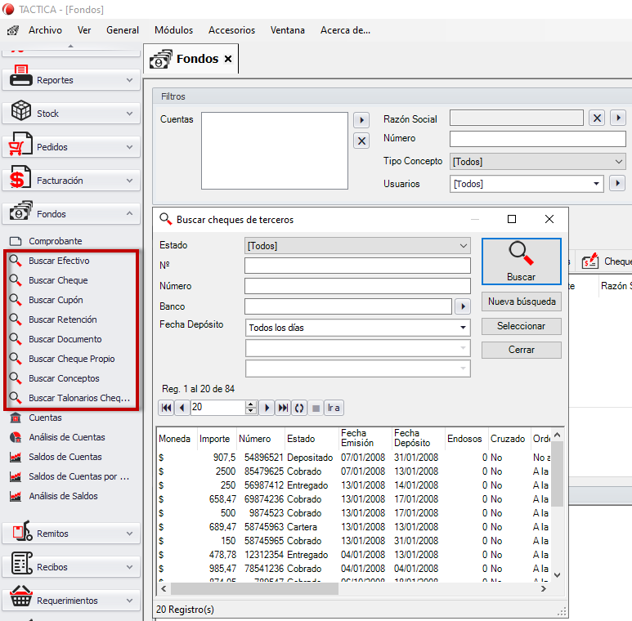Open Saldos de Cuentas chart item

pyautogui.click(x=65, y=457)
